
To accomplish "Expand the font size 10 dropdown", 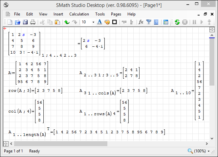I will (x=93, y=22).
